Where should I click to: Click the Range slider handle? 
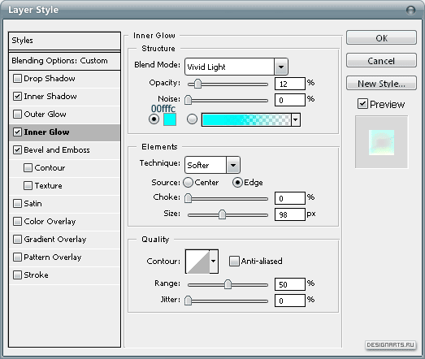tap(228, 284)
